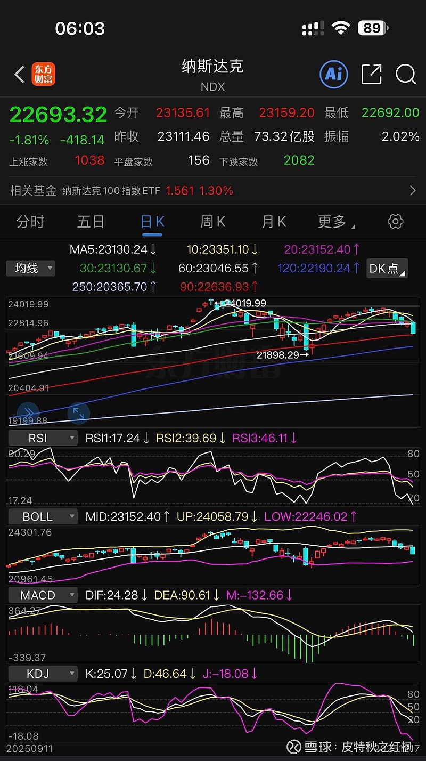Open the MACD indicator dropdown
426x761 pixels.
tap(43, 594)
